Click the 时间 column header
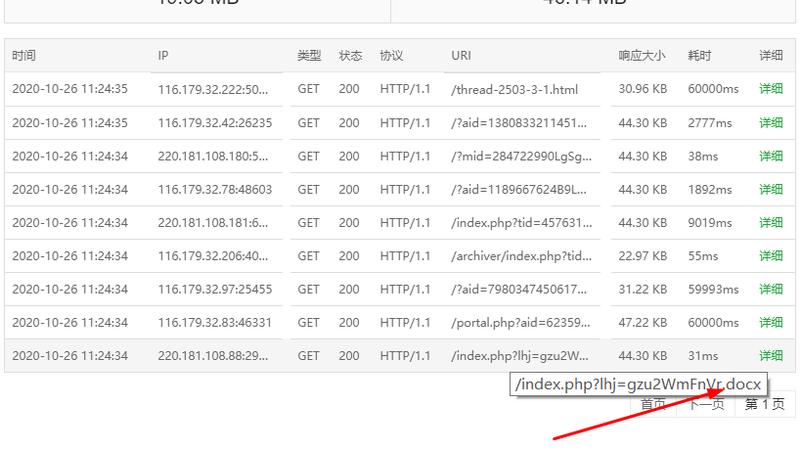Viewport: 801px width, 451px height. point(24,55)
